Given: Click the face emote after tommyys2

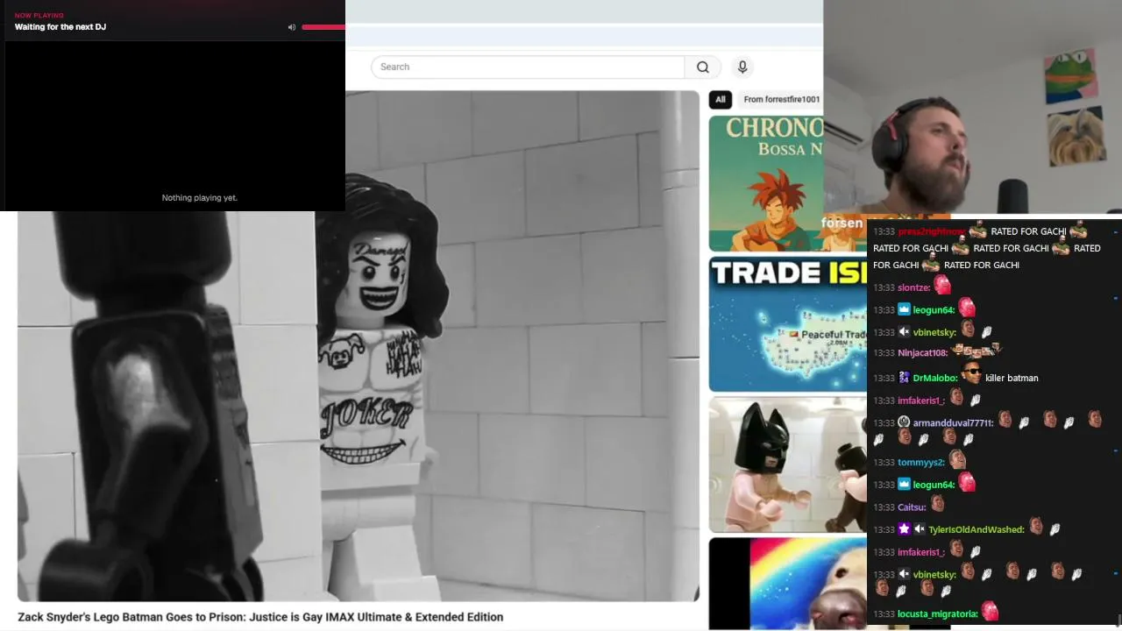Looking at the screenshot, I should tap(957, 459).
